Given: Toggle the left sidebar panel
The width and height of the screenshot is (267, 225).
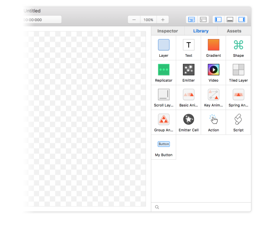Looking at the screenshot, I should click(218, 20).
